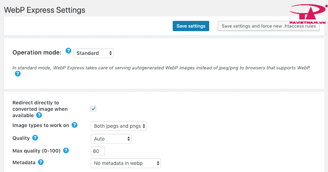Click the 'Metadata' label text
The width and height of the screenshot is (328, 172).
click(x=24, y=162)
